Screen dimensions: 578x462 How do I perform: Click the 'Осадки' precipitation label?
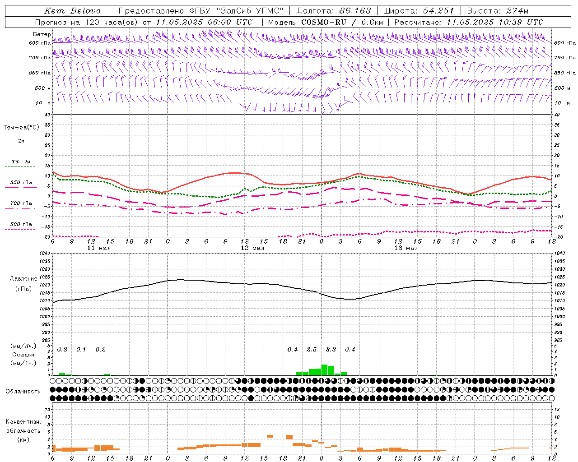click(x=23, y=355)
